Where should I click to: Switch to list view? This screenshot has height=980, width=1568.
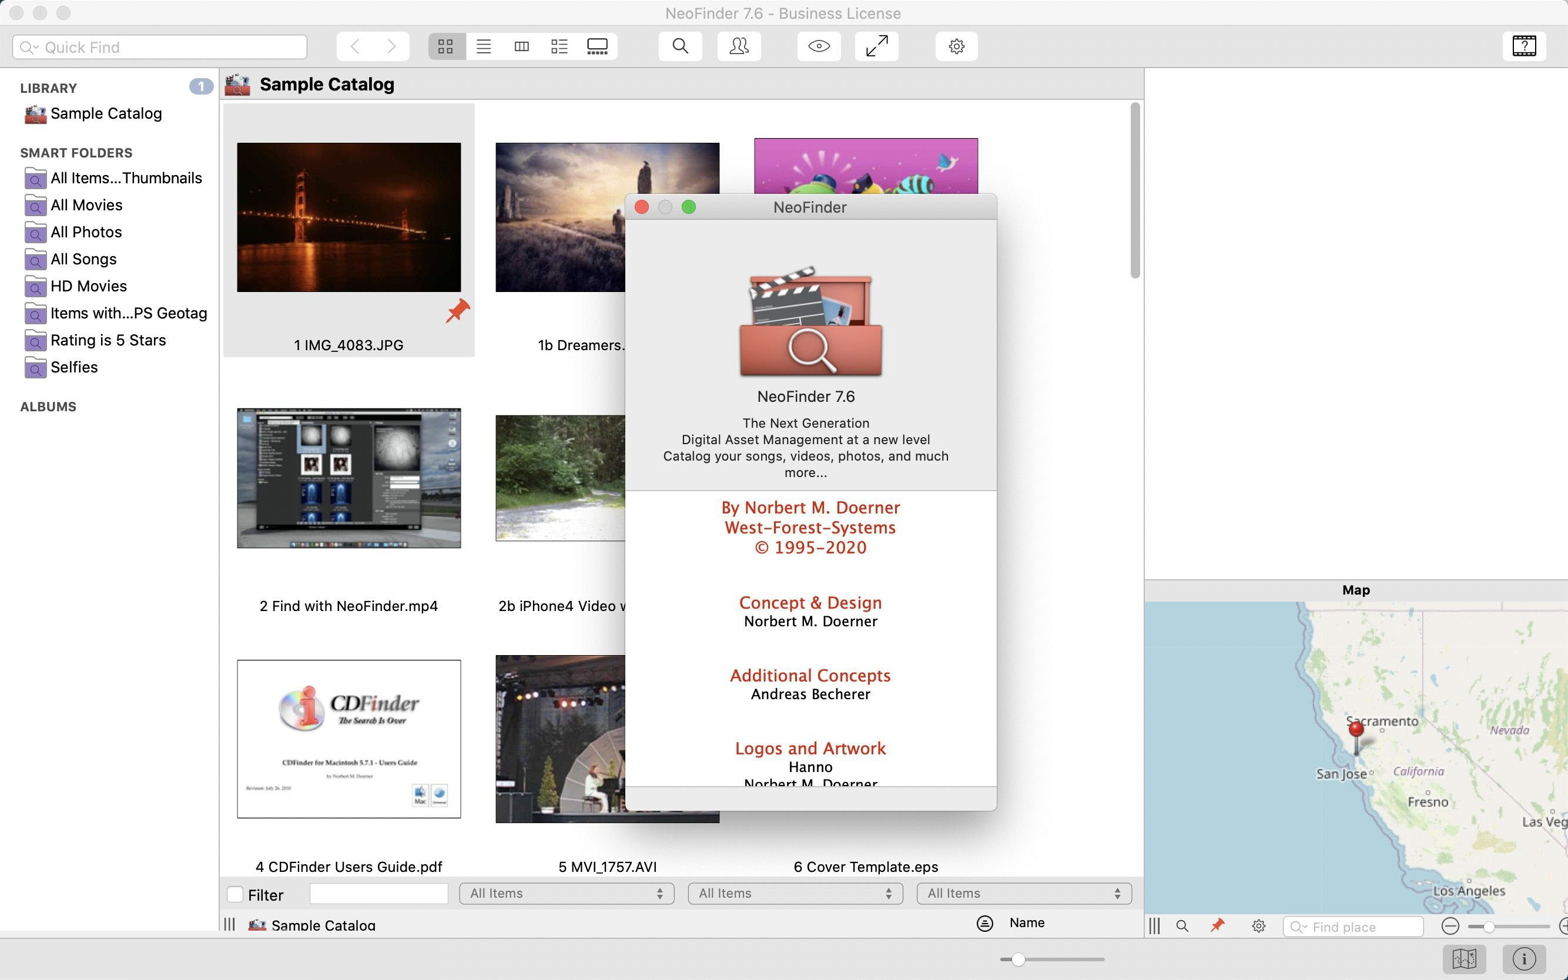click(x=484, y=46)
